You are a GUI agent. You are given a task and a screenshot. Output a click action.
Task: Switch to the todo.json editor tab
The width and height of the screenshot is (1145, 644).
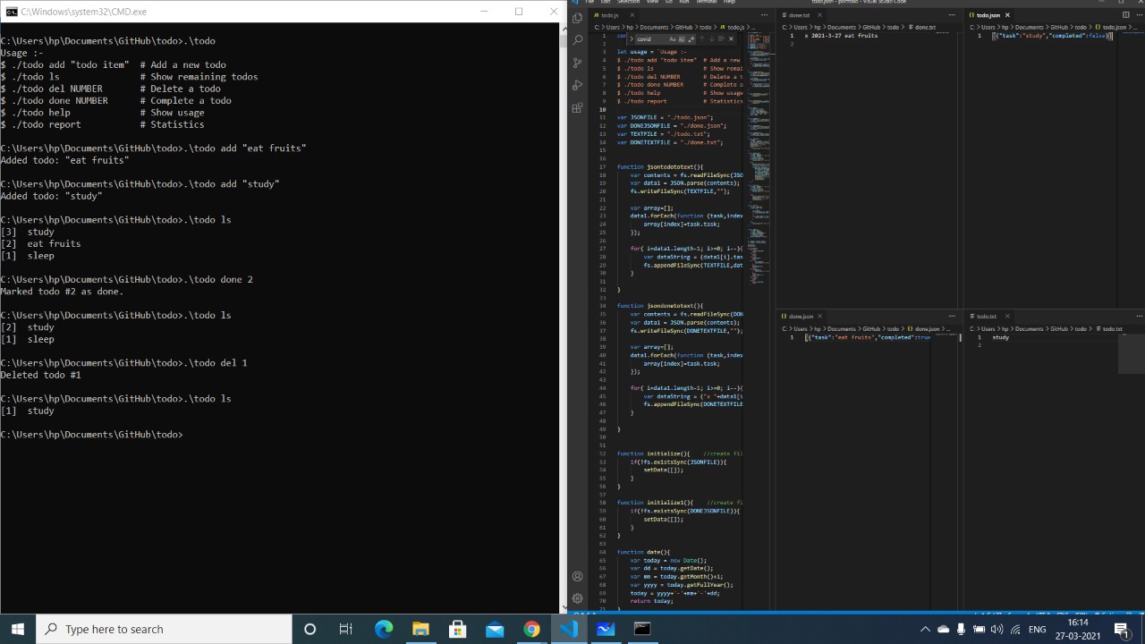(x=988, y=15)
